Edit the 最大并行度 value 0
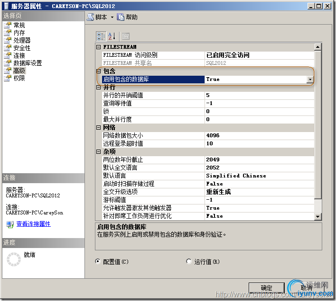The width and height of the screenshot is (336, 301). coord(259,119)
